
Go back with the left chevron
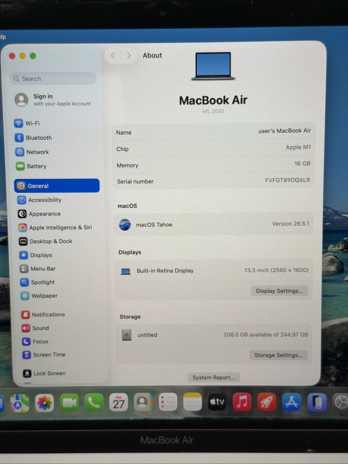(113, 55)
